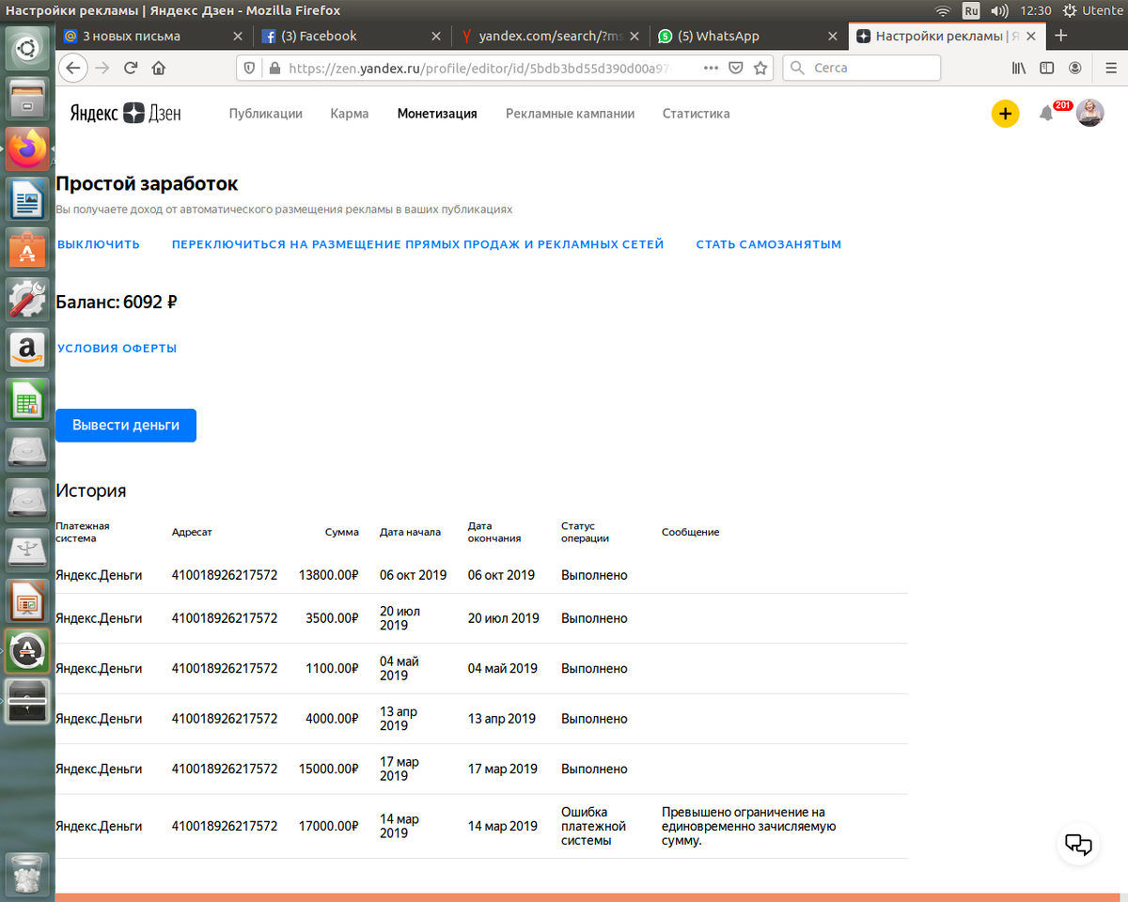
Task: Open tracking protection shield in address bar
Action: tap(249, 68)
